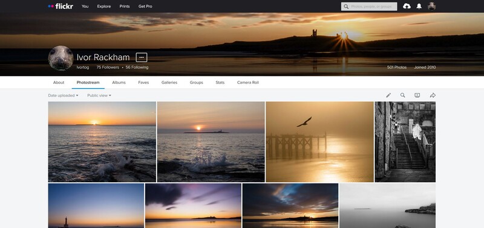Open 56 Following list
The image size is (484, 228).
pyautogui.click(x=137, y=67)
